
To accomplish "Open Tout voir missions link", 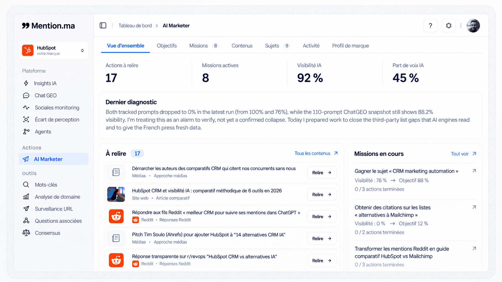I will [464, 154].
